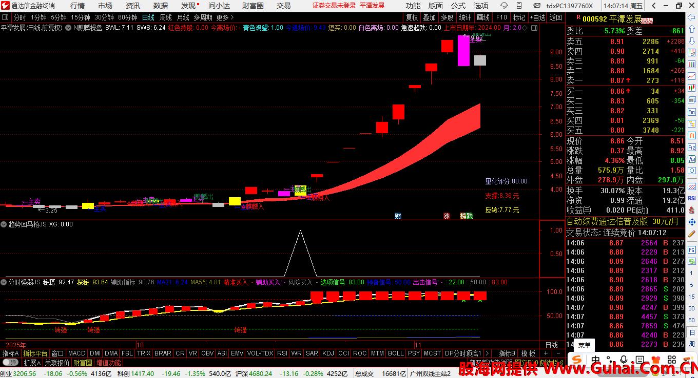The height and width of the screenshot is (378, 698).
Task: Click the 菜单 button at bottom right
Action: (585, 345)
